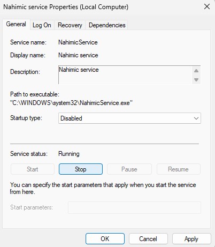The image size is (215, 247).
Task: Select the Disabled startup type combo box
Action: [x=129, y=118]
